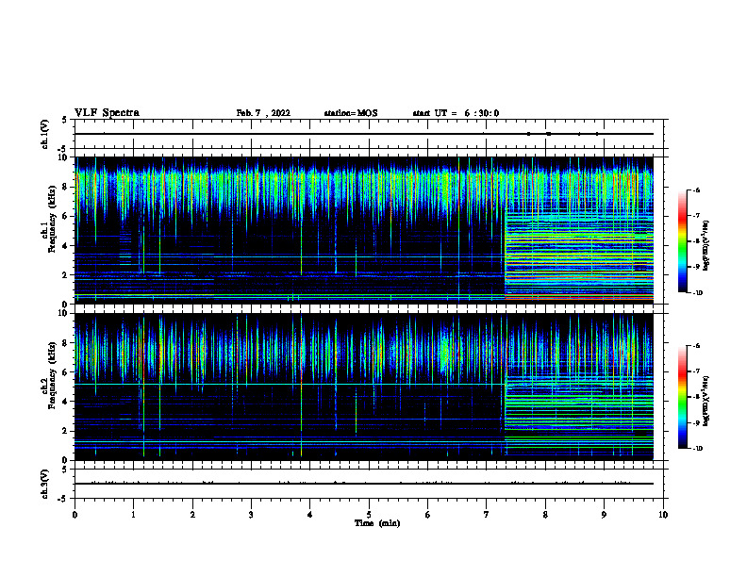This screenshot has width=747, height=577.
Task: Click the ch.1 spectrogram color scale bar
Action: pyautogui.click(x=682, y=241)
